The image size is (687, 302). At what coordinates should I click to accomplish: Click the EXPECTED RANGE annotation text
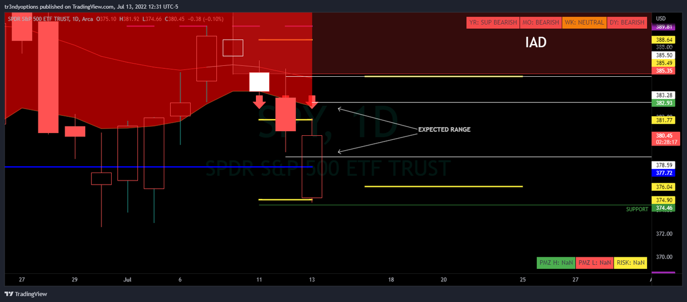(x=444, y=130)
